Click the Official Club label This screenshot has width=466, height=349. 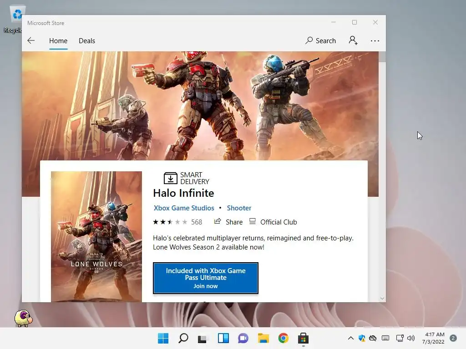(x=279, y=222)
